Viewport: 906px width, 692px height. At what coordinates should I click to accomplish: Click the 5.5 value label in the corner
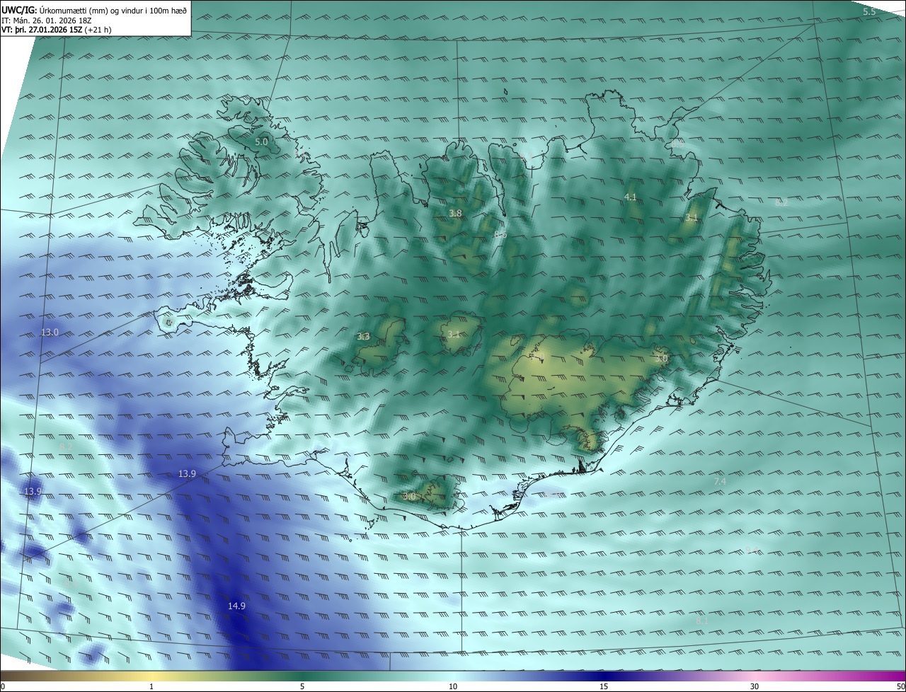[869, 12]
